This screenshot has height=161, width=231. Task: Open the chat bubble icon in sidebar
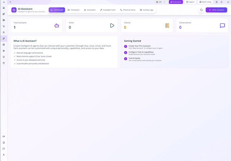point(4,148)
